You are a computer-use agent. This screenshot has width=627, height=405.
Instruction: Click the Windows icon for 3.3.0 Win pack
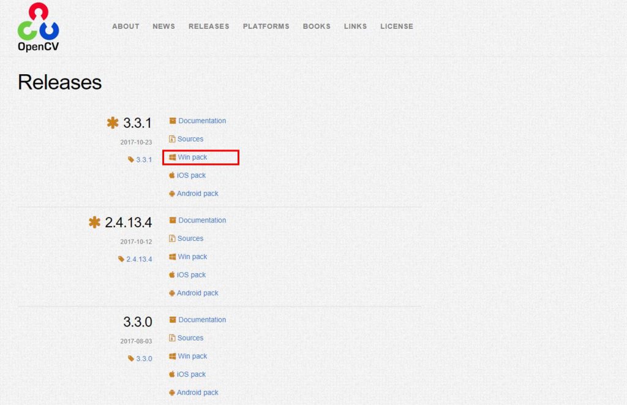pyautogui.click(x=173, y=357)
